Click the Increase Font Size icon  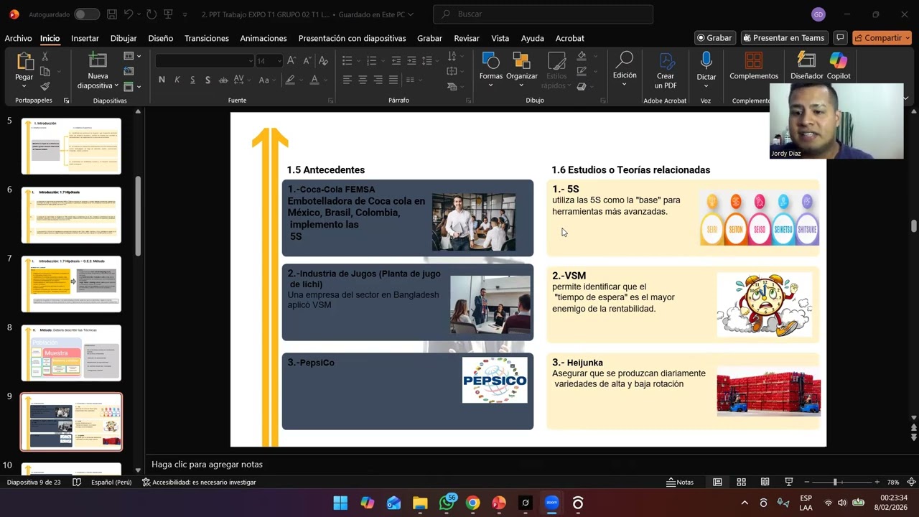click(x=291, y=61)
